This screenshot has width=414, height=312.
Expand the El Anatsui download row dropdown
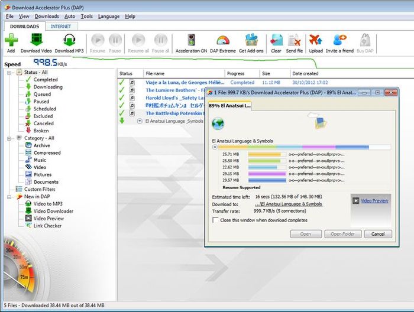pyautogui.click(x=140, y=121)
